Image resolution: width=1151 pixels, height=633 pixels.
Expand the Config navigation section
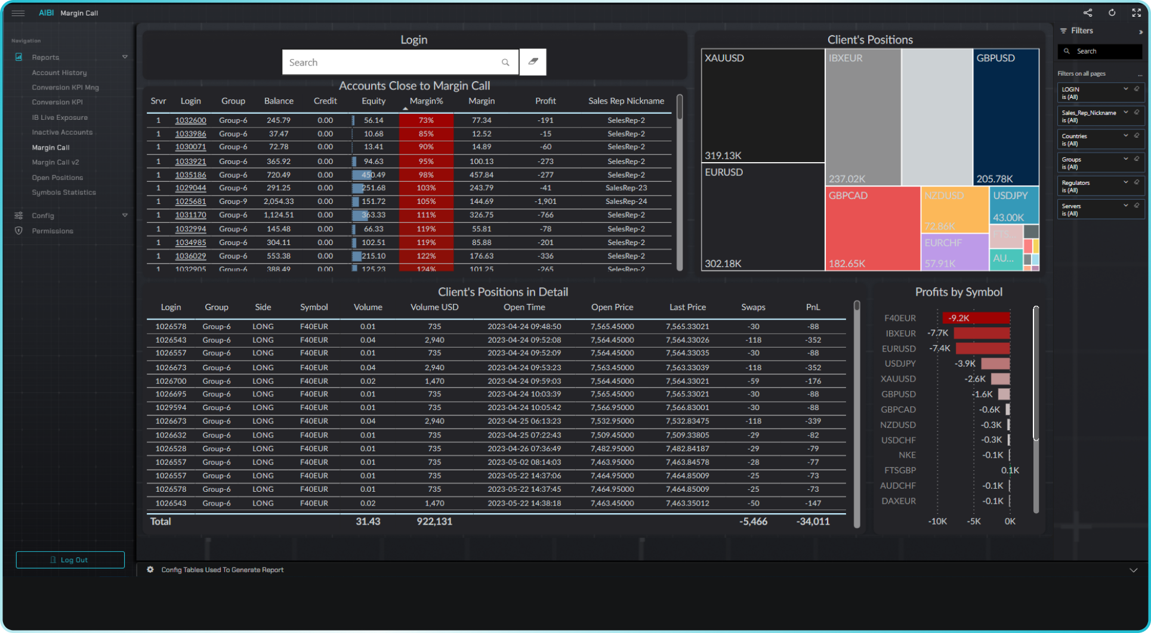(x=125, y=215)
